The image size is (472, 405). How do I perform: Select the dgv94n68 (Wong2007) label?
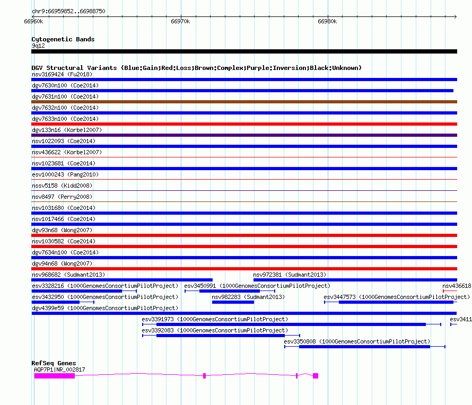click(x=62, y=263)
